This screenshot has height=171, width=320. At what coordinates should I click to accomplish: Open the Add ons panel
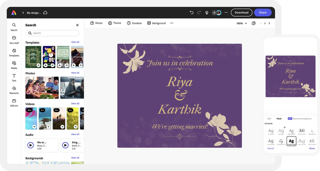(14, 103)
